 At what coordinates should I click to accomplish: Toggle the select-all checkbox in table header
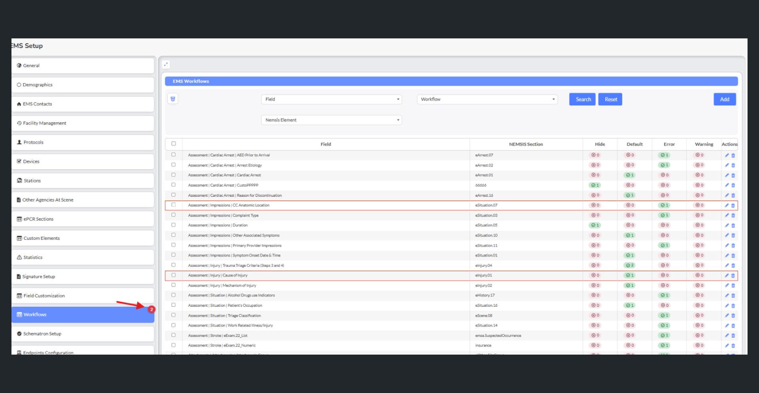[174, 144]
